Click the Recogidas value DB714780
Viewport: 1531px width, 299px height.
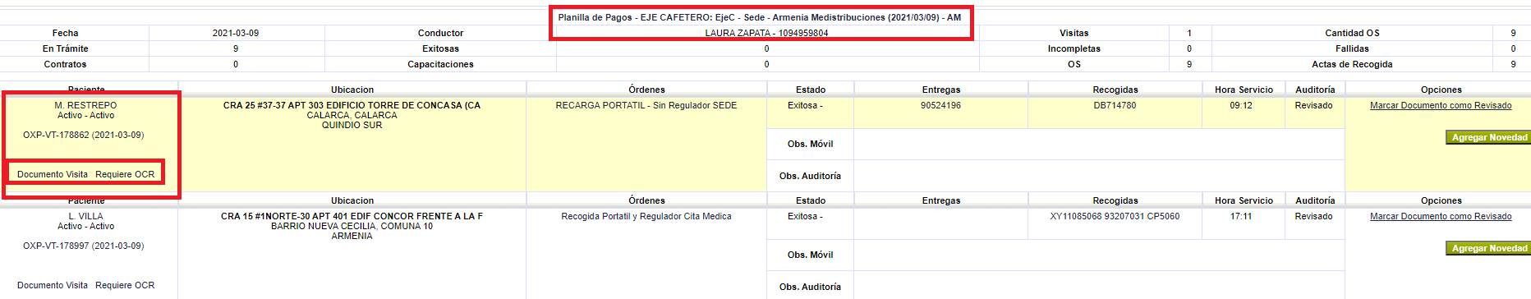coord(1115,105)
